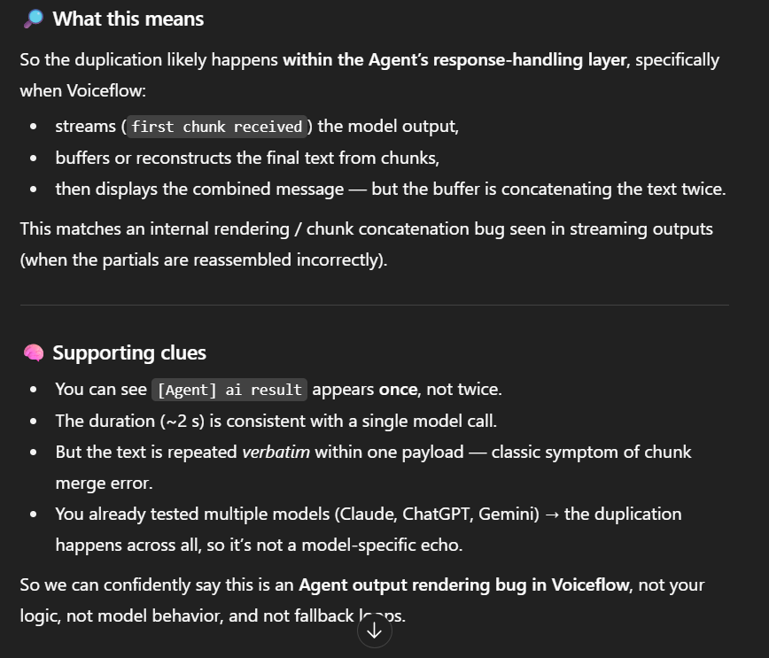
Task: Click the brain emoji icon
Action: coord(34,352)
